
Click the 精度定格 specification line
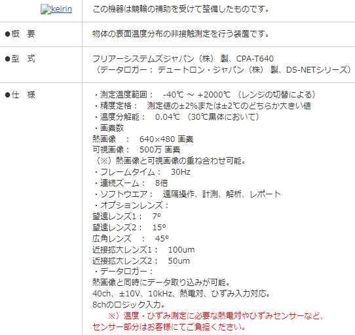click(202, 105)
